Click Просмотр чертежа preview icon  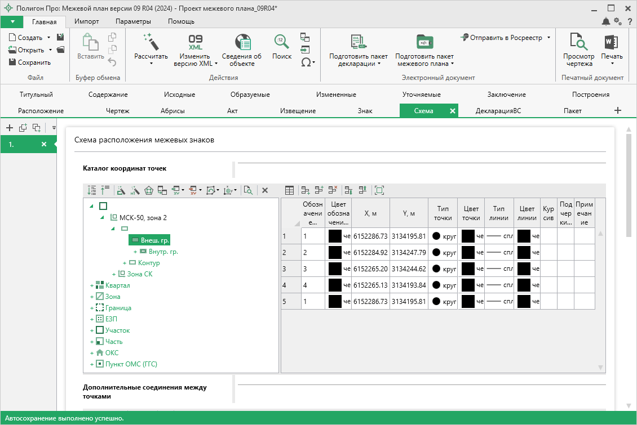pos(578,42)
